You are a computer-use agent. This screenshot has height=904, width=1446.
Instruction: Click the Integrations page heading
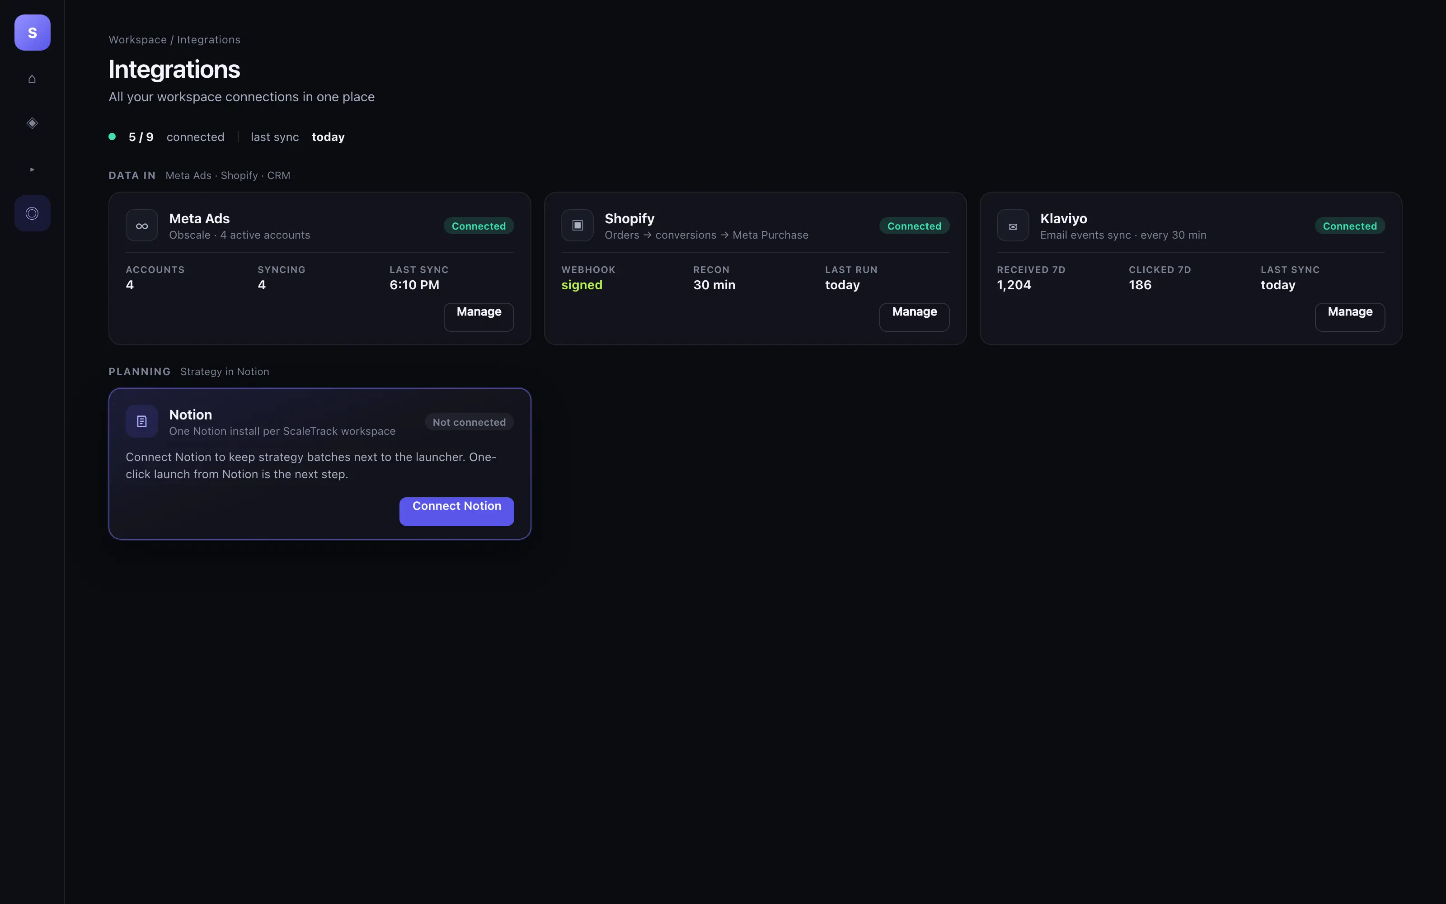point(174,69)
